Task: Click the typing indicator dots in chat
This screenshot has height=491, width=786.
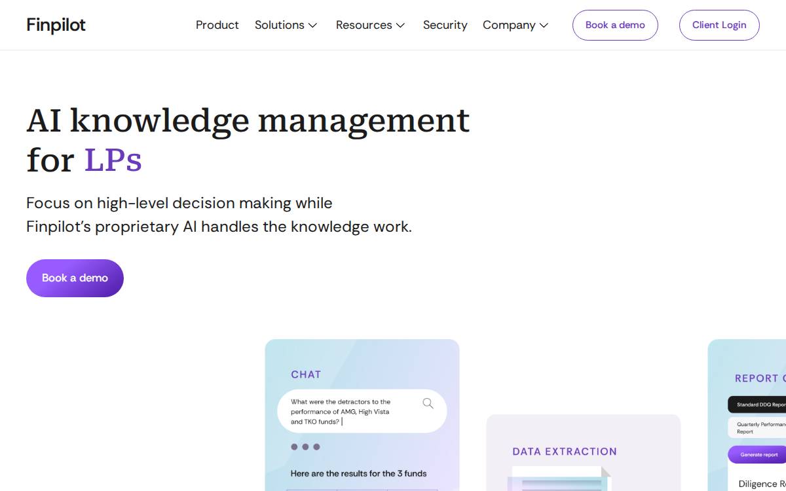Action: tap(305, 447)
